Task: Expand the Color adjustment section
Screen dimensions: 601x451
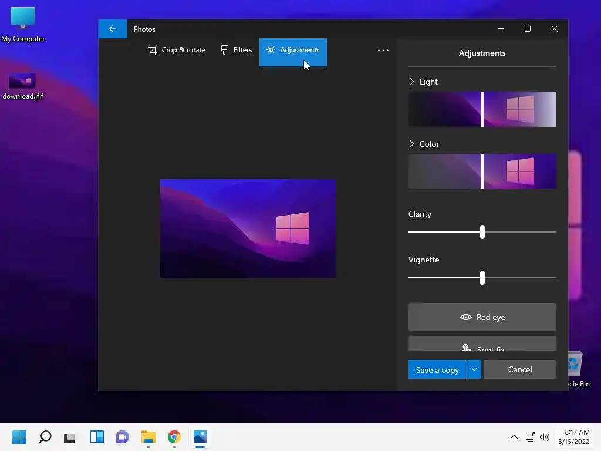Action: coord(424,144)
